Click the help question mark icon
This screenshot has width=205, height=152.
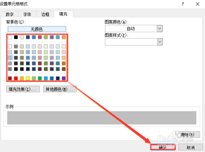click(x=183, y=4)
